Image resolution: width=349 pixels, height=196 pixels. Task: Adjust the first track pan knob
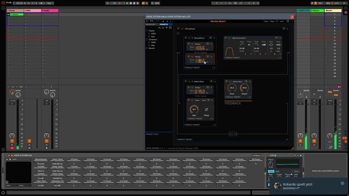pyautogui.click(x=12, y=136)
